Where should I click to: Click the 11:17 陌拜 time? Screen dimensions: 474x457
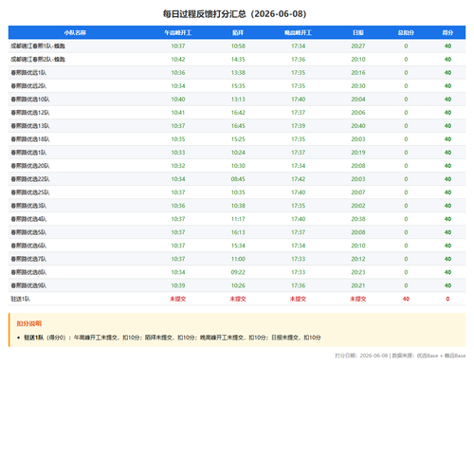tap(238, 219)
